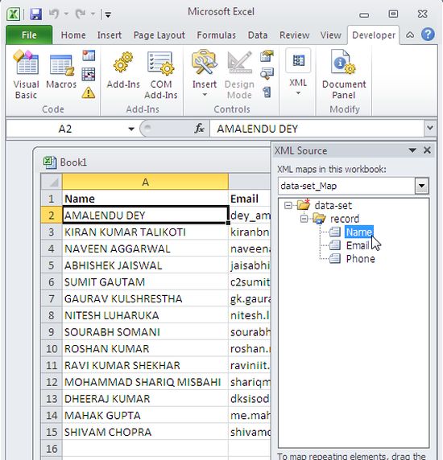Select column A header
The height and width of the screenshot is (460, 443).
point(145,182)
